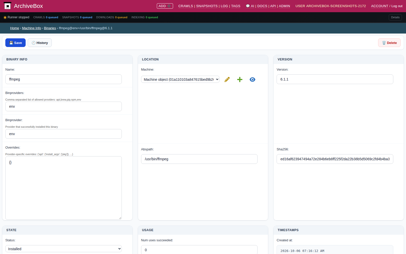This screenshot has width=406, height=254.
Task: Delete this binary
Action: click(389, 43)
